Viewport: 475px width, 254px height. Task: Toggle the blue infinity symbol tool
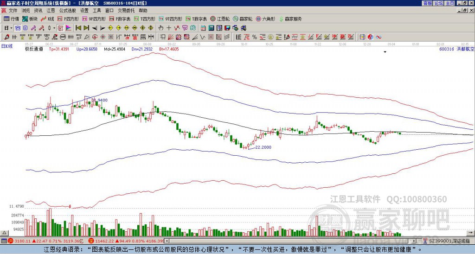click(379, 37)
